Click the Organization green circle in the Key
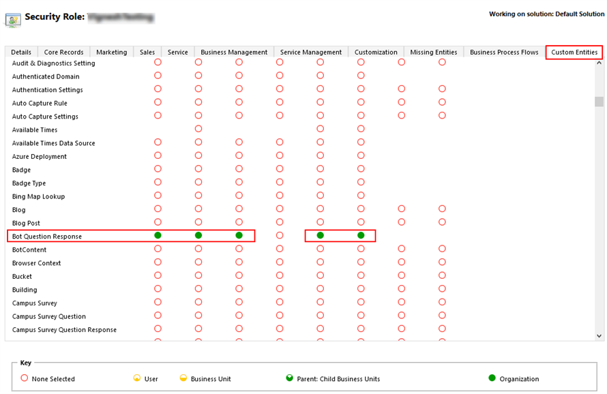The height and width of the screenshot is (394, 607). tap(492, 378)
